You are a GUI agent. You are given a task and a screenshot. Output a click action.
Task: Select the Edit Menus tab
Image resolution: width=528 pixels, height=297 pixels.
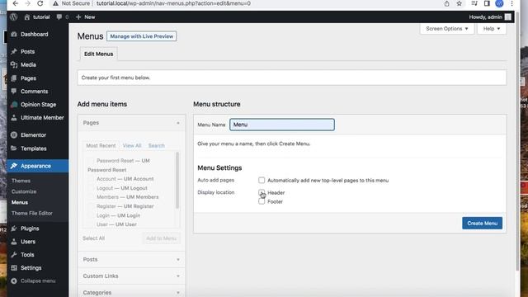[99, 54]
